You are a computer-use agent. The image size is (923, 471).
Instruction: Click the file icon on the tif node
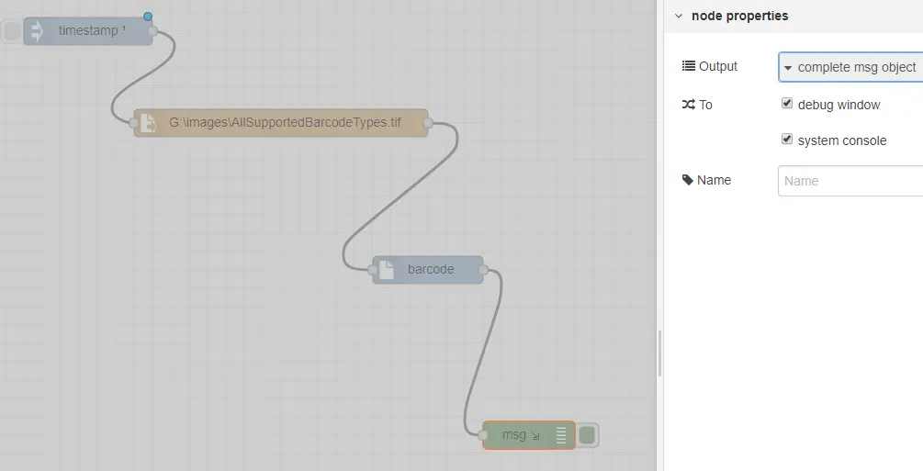tap(149, 122)
